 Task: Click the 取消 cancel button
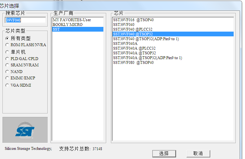tap(198, 153)
